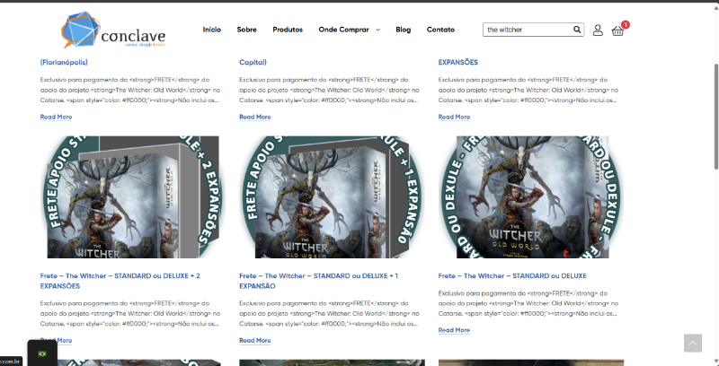
Task: Click the Conclave logo
Action: (x=113, y=30)
